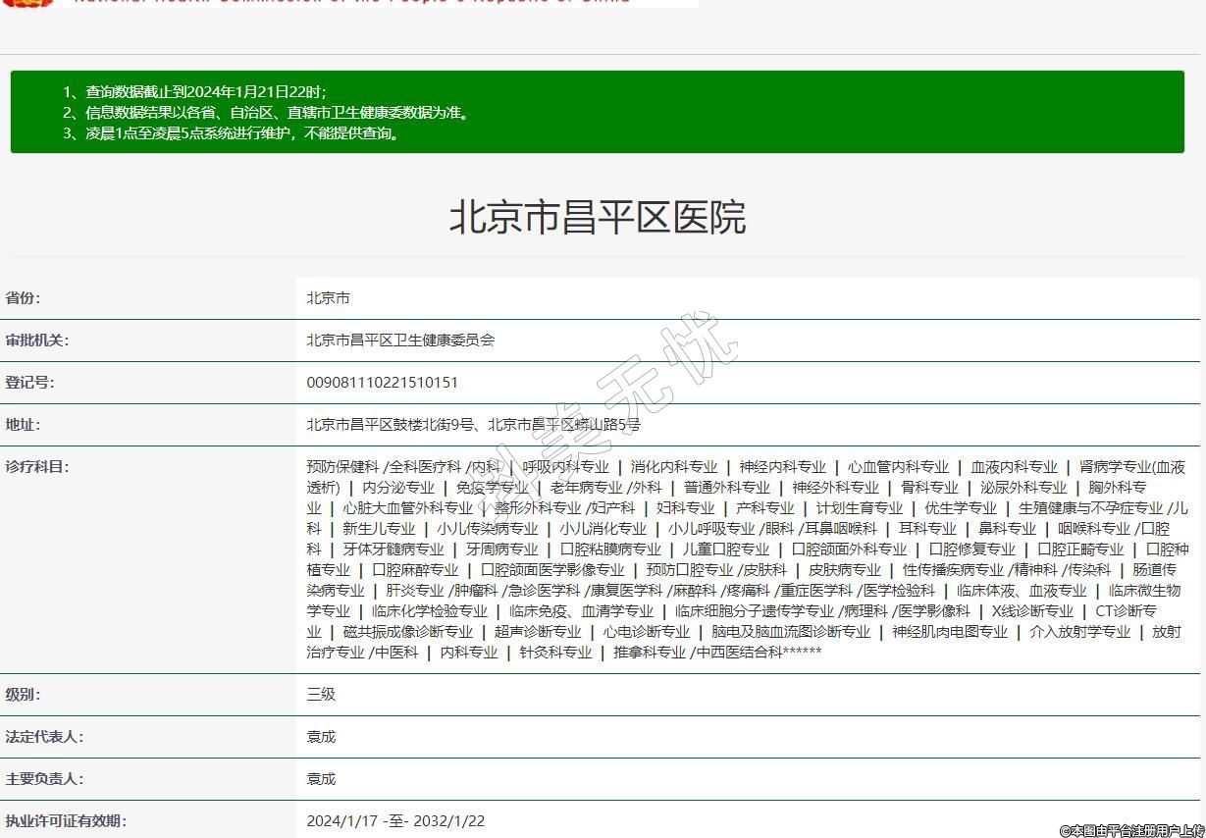Click the 诊疗科目 row label
The image size is (1206, 838).
pyautogui.click(x=37, y=467)
